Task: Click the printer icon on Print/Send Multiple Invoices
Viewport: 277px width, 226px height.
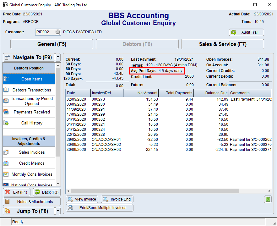Action: (x=71, y=208)
